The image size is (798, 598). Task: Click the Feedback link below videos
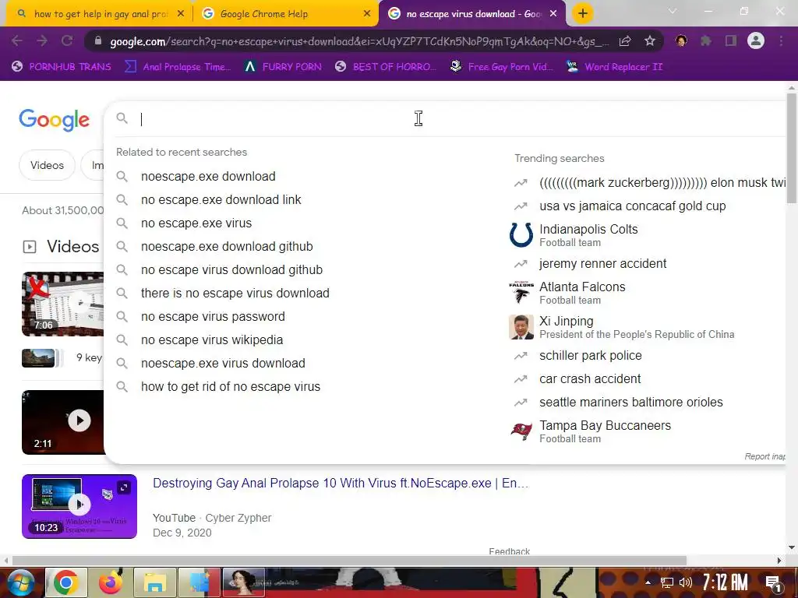[x=510, y=551]
